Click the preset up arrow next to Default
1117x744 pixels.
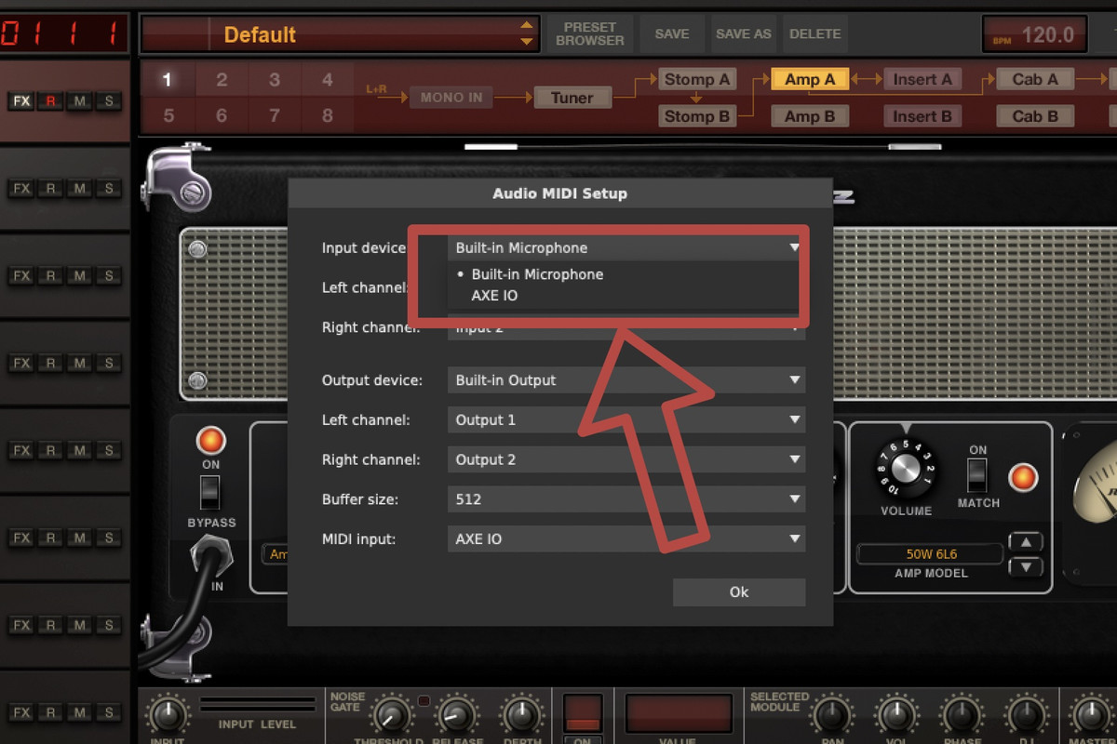pos(527,25)
